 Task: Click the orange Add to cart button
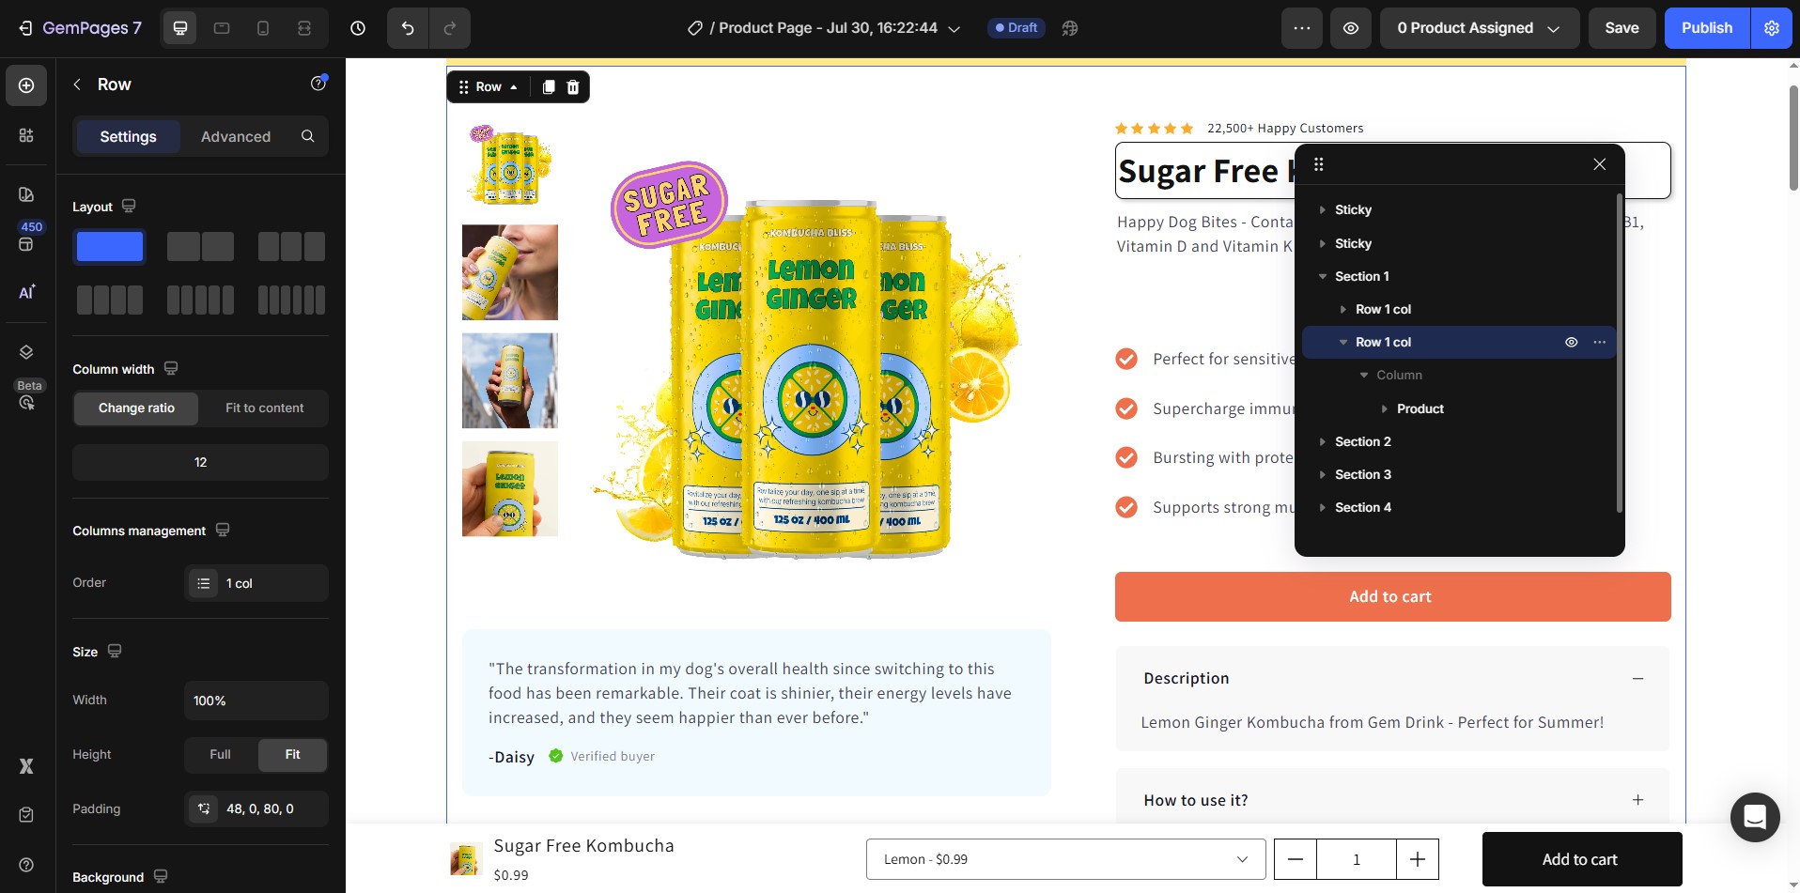point(1392,596)
